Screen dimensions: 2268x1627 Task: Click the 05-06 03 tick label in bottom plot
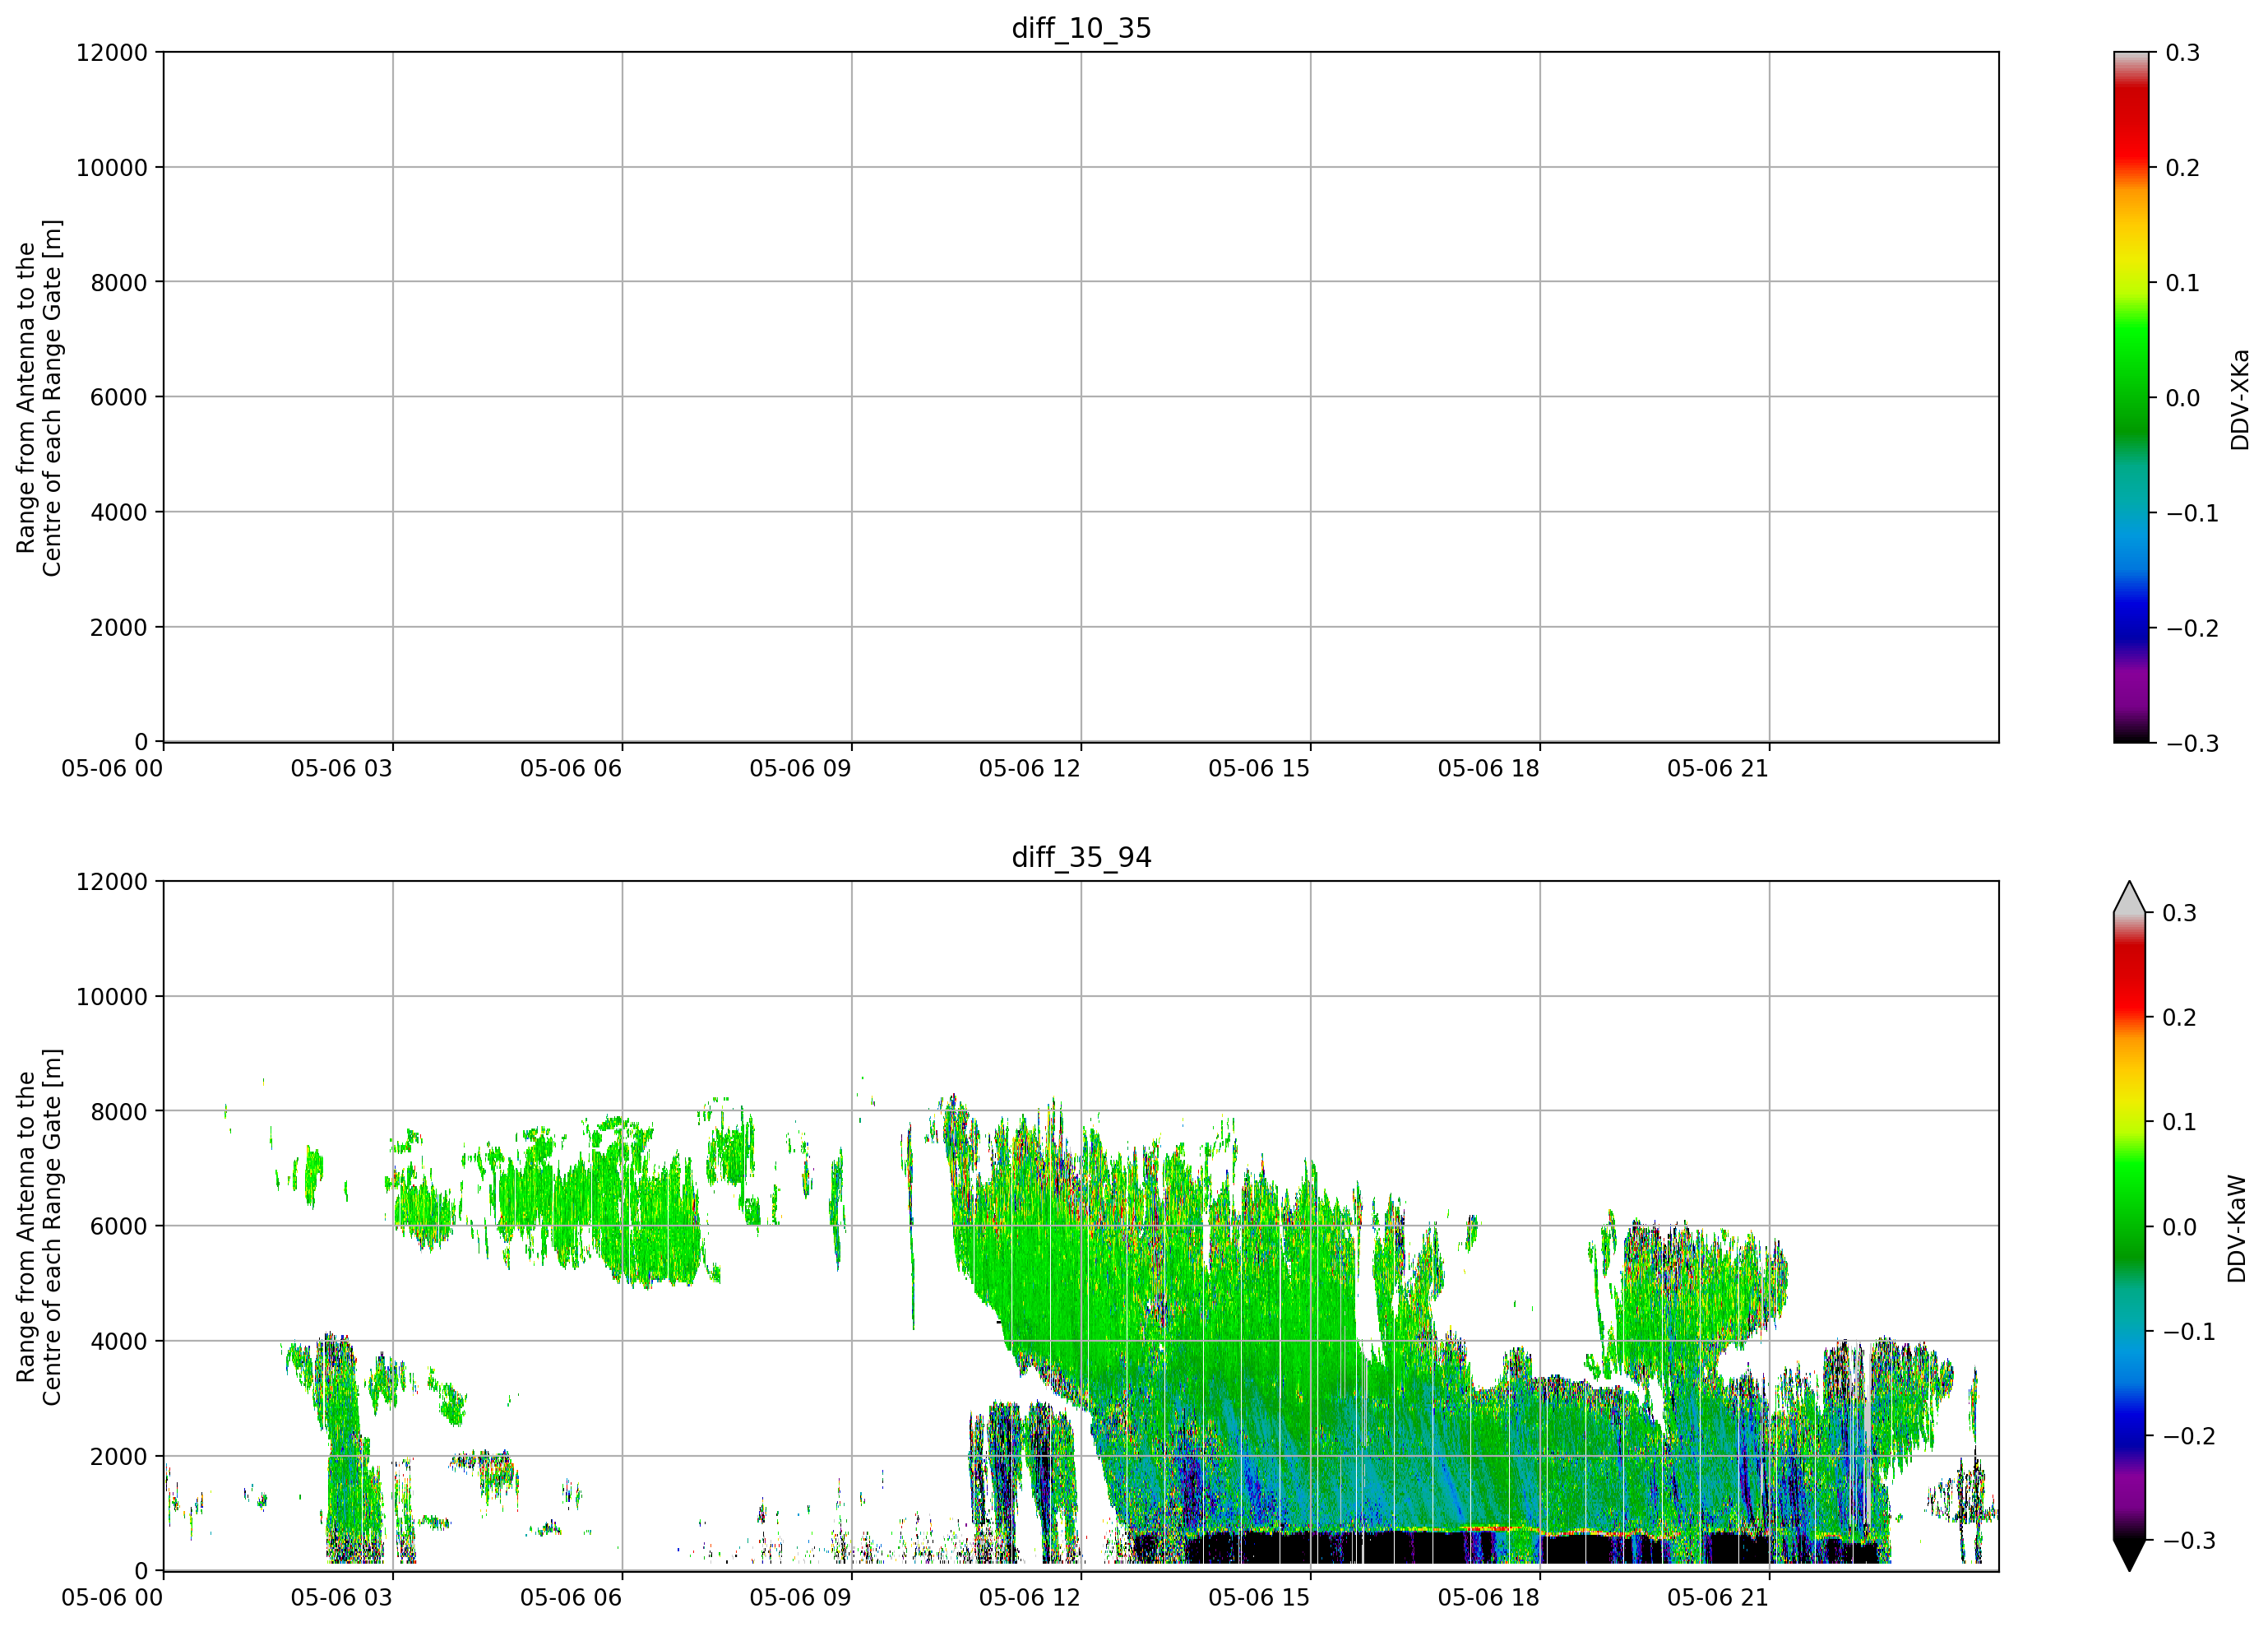pos(342,1598)
